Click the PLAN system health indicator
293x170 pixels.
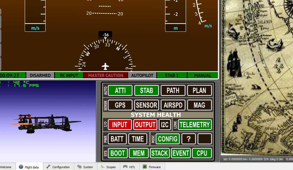(199, 90)
